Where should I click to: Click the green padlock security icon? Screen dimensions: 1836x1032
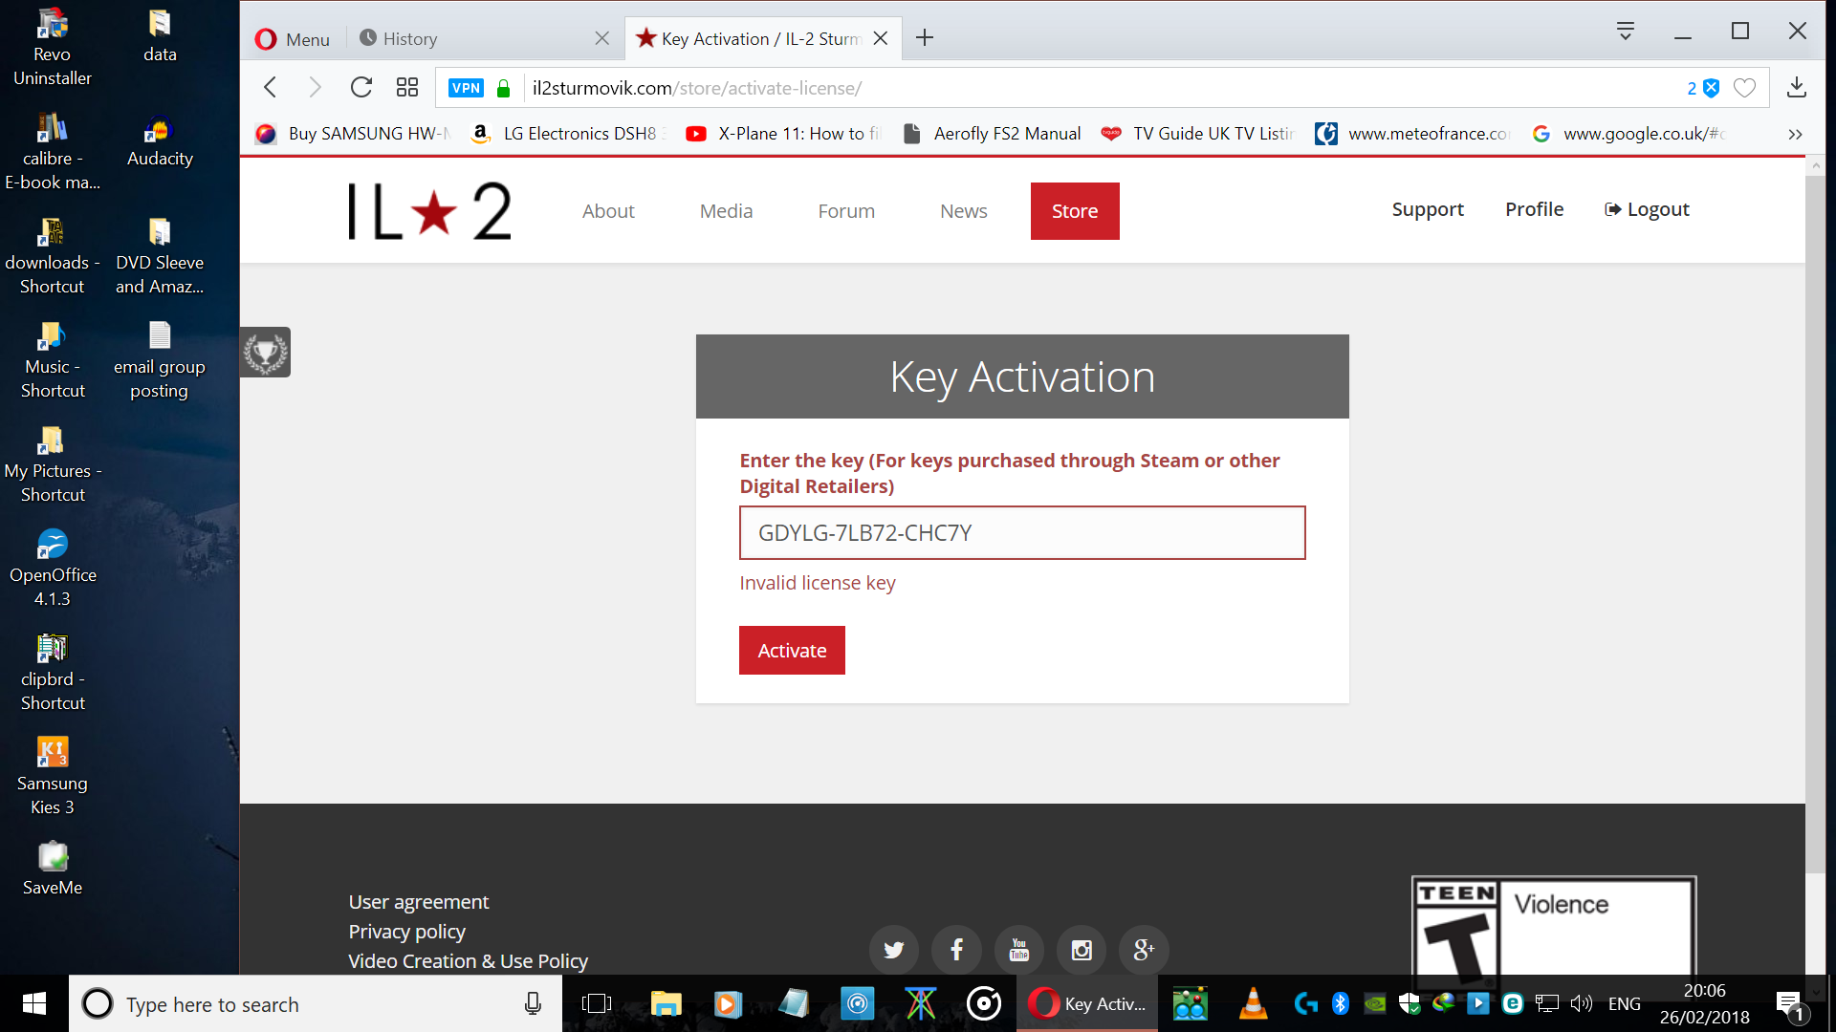503,88
